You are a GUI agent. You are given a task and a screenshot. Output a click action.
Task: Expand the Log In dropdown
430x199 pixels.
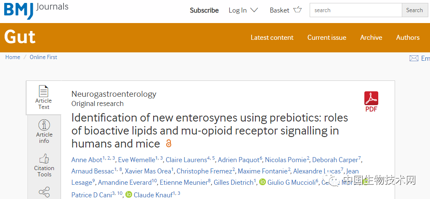tap(243, 10)
